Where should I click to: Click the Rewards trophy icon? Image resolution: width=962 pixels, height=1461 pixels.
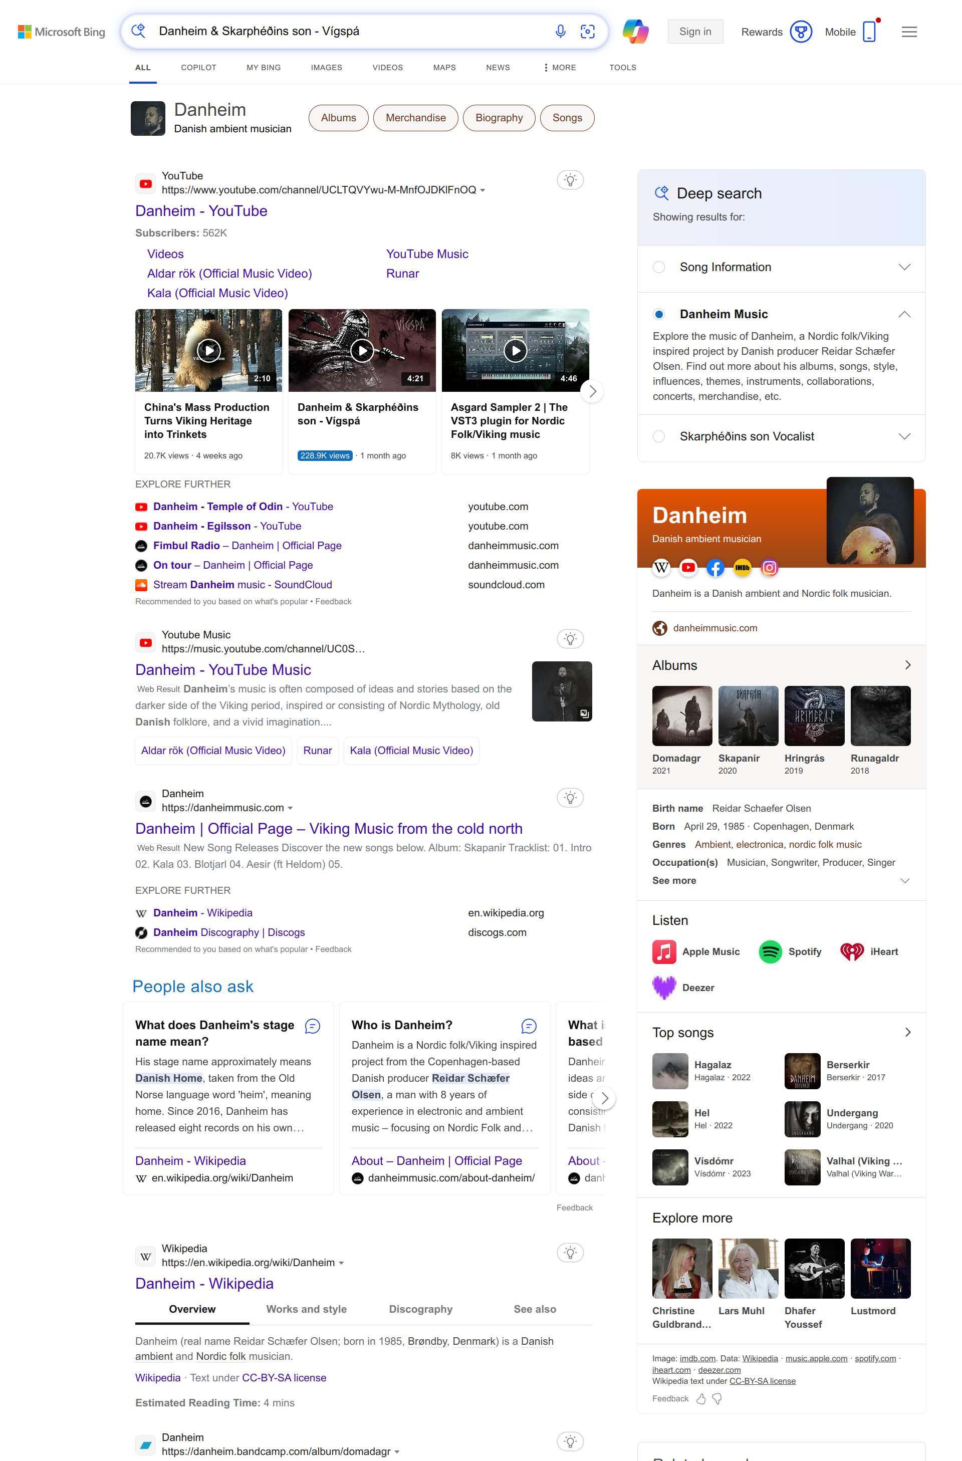[801, 31]
